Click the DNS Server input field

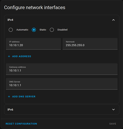point(62,84)
